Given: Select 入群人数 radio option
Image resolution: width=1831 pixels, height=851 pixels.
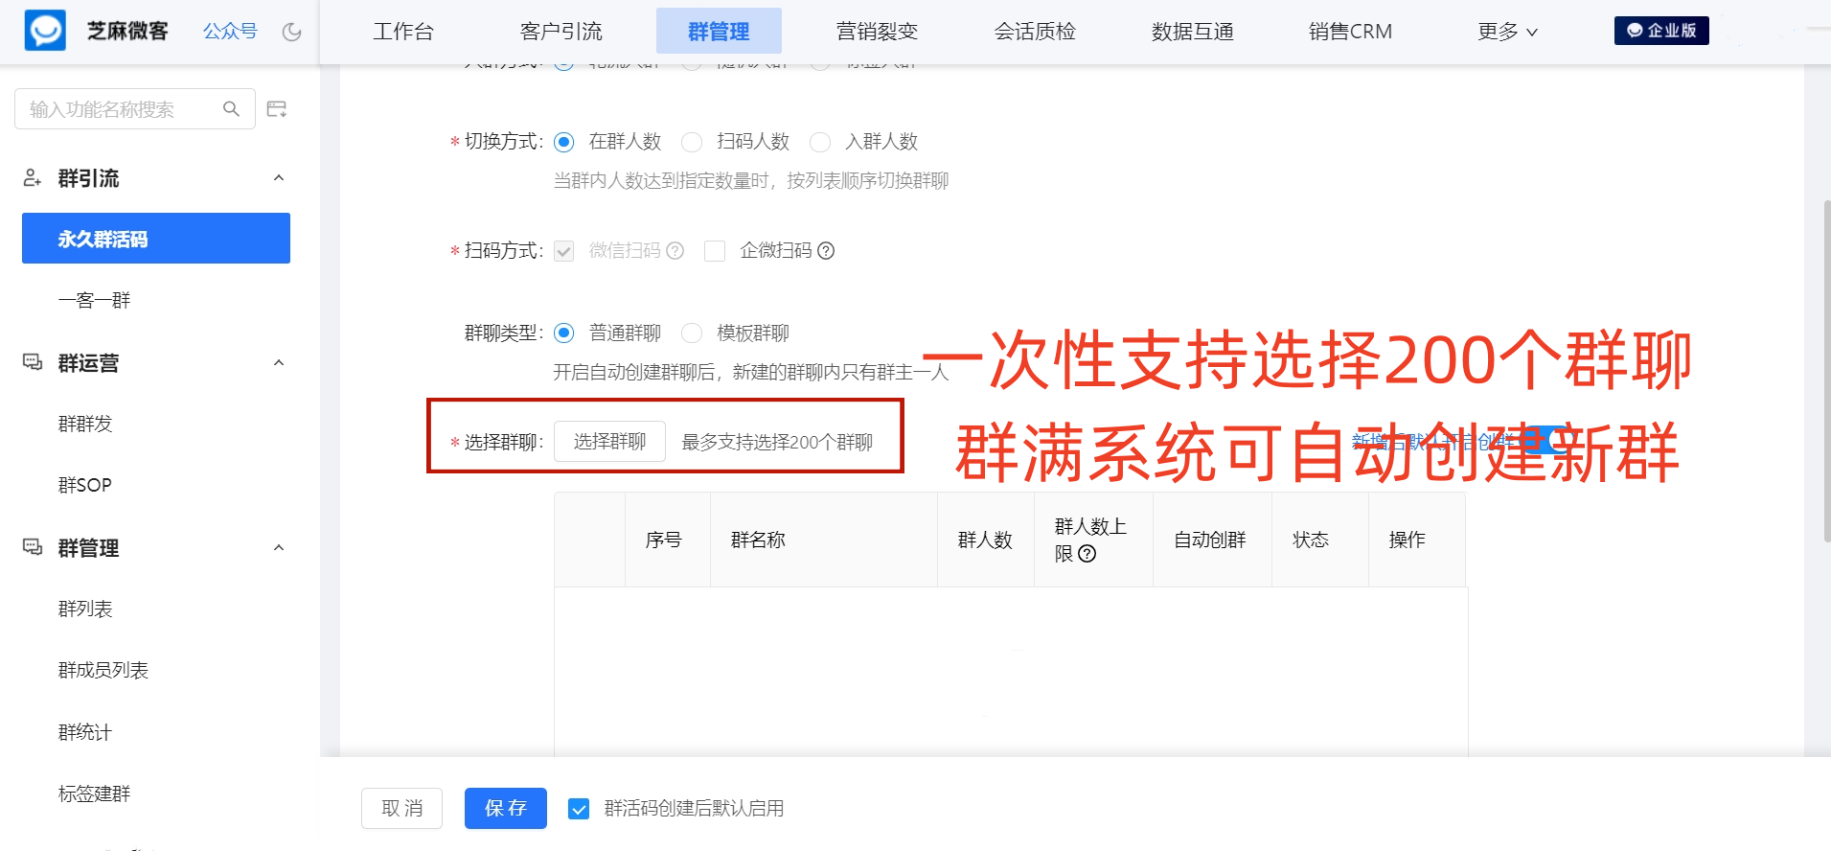Looking at the screenshot, I should pos(820,142).
